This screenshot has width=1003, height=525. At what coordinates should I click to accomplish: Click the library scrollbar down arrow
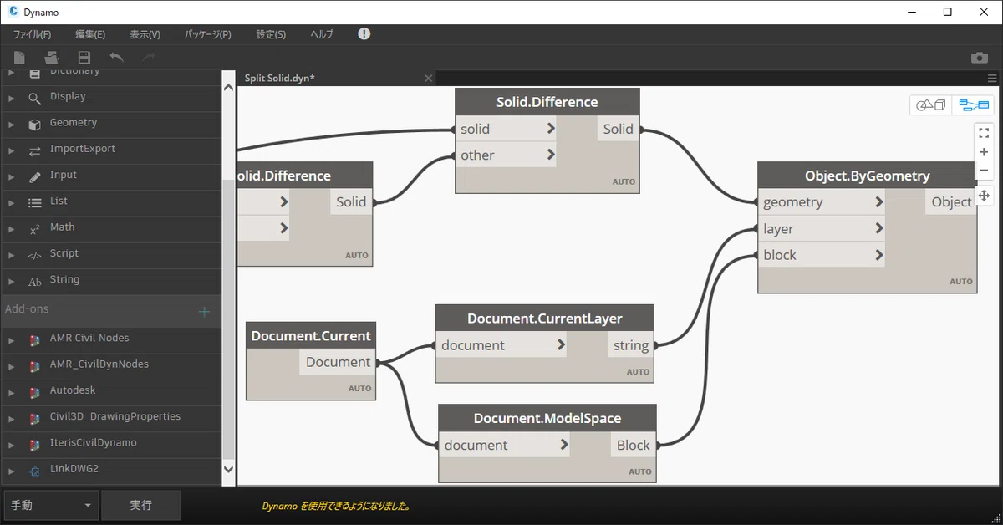point(229,470)
